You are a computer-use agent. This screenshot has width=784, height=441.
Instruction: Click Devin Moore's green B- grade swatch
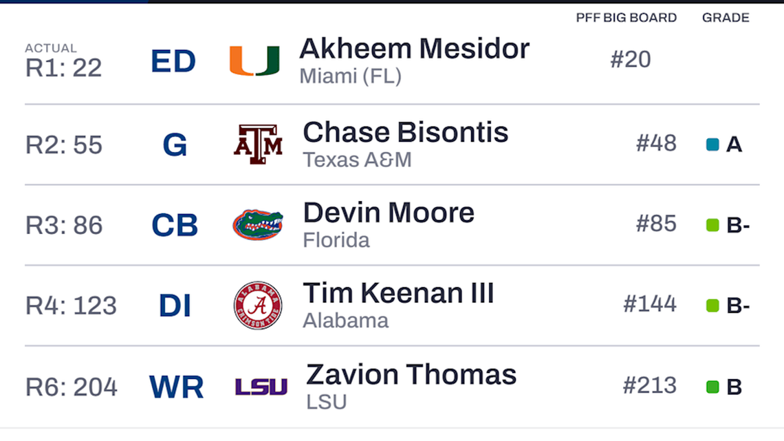[712, 225]
